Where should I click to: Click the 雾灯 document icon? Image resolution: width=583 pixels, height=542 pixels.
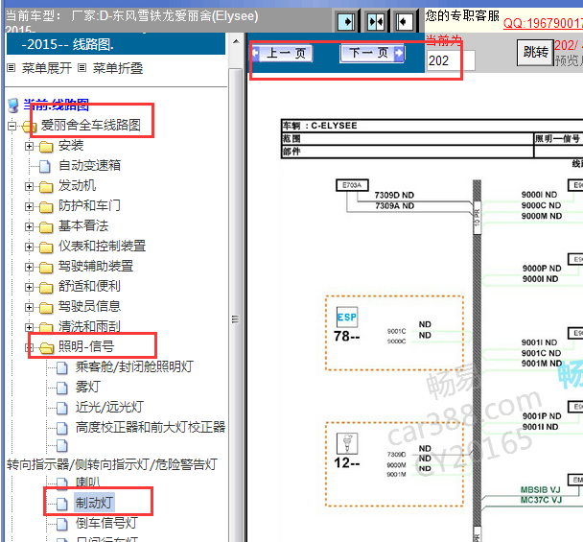(62, 388)
